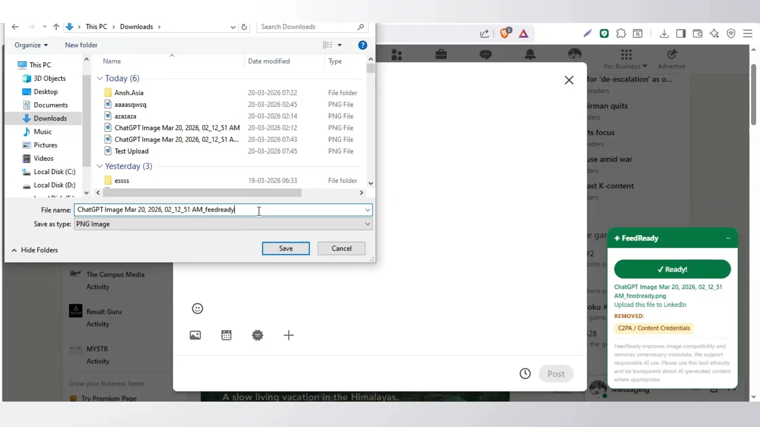Screen dimensions: 760x427
Task: Select the Ansh.Asia folder
Action: tap(129, 93)
